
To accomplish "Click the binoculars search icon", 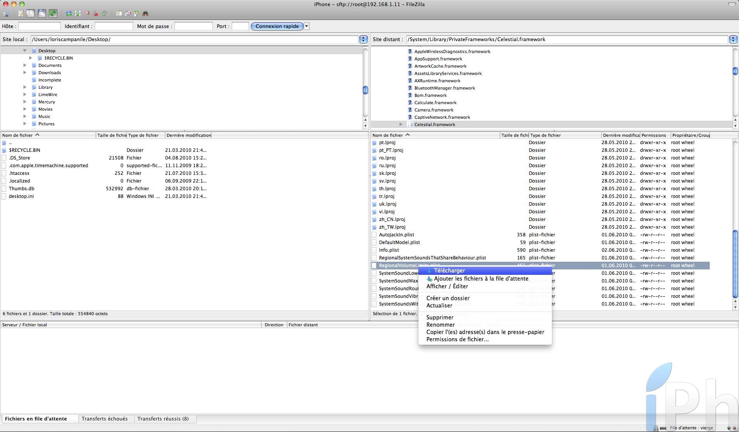I will coord(145,14).
